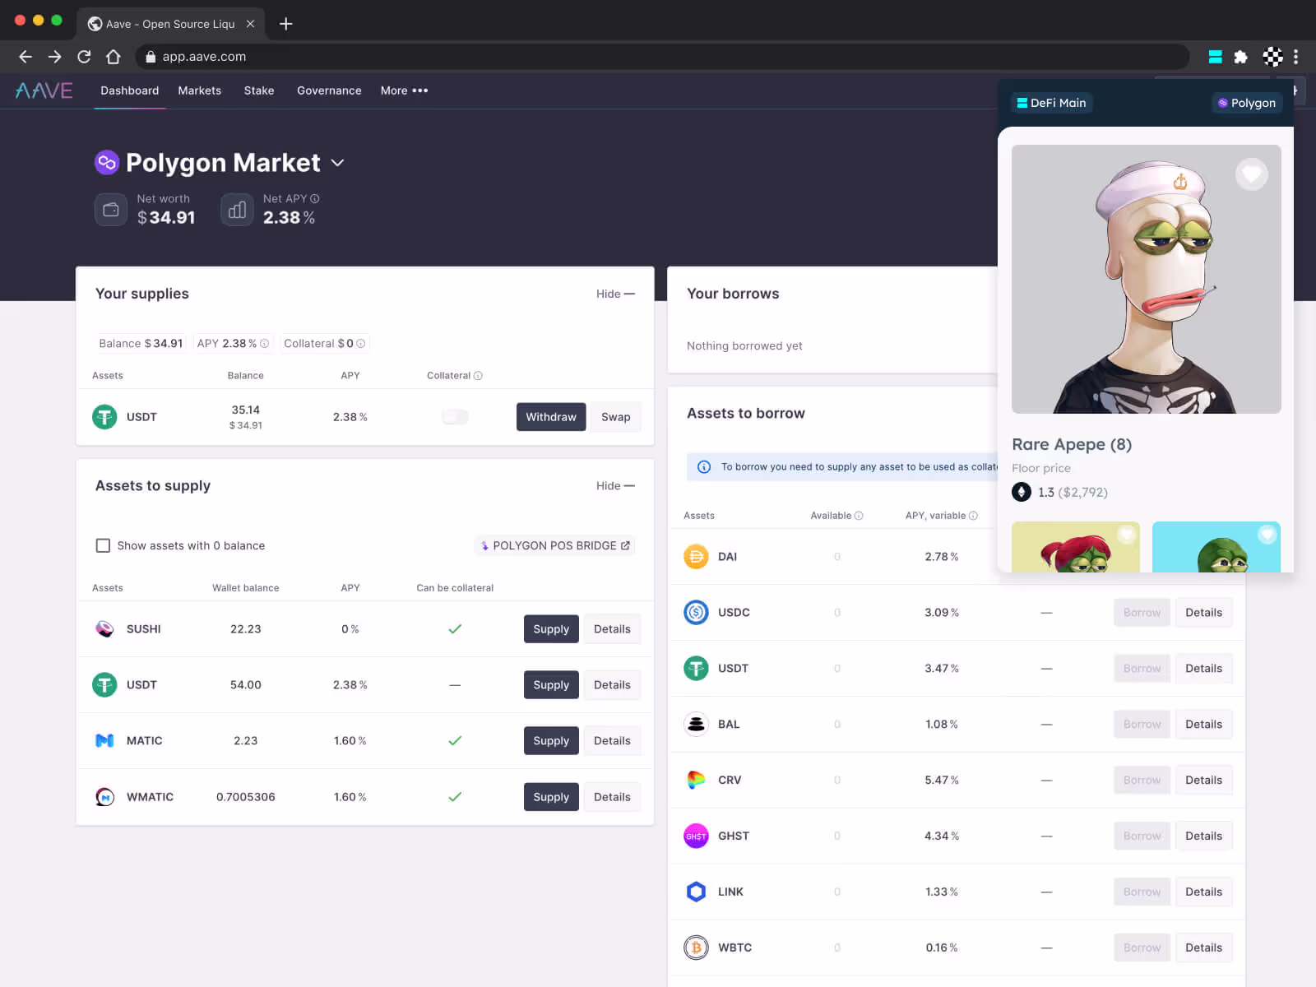
Task: Click the Net APY info icon
Action: point(315,199)
